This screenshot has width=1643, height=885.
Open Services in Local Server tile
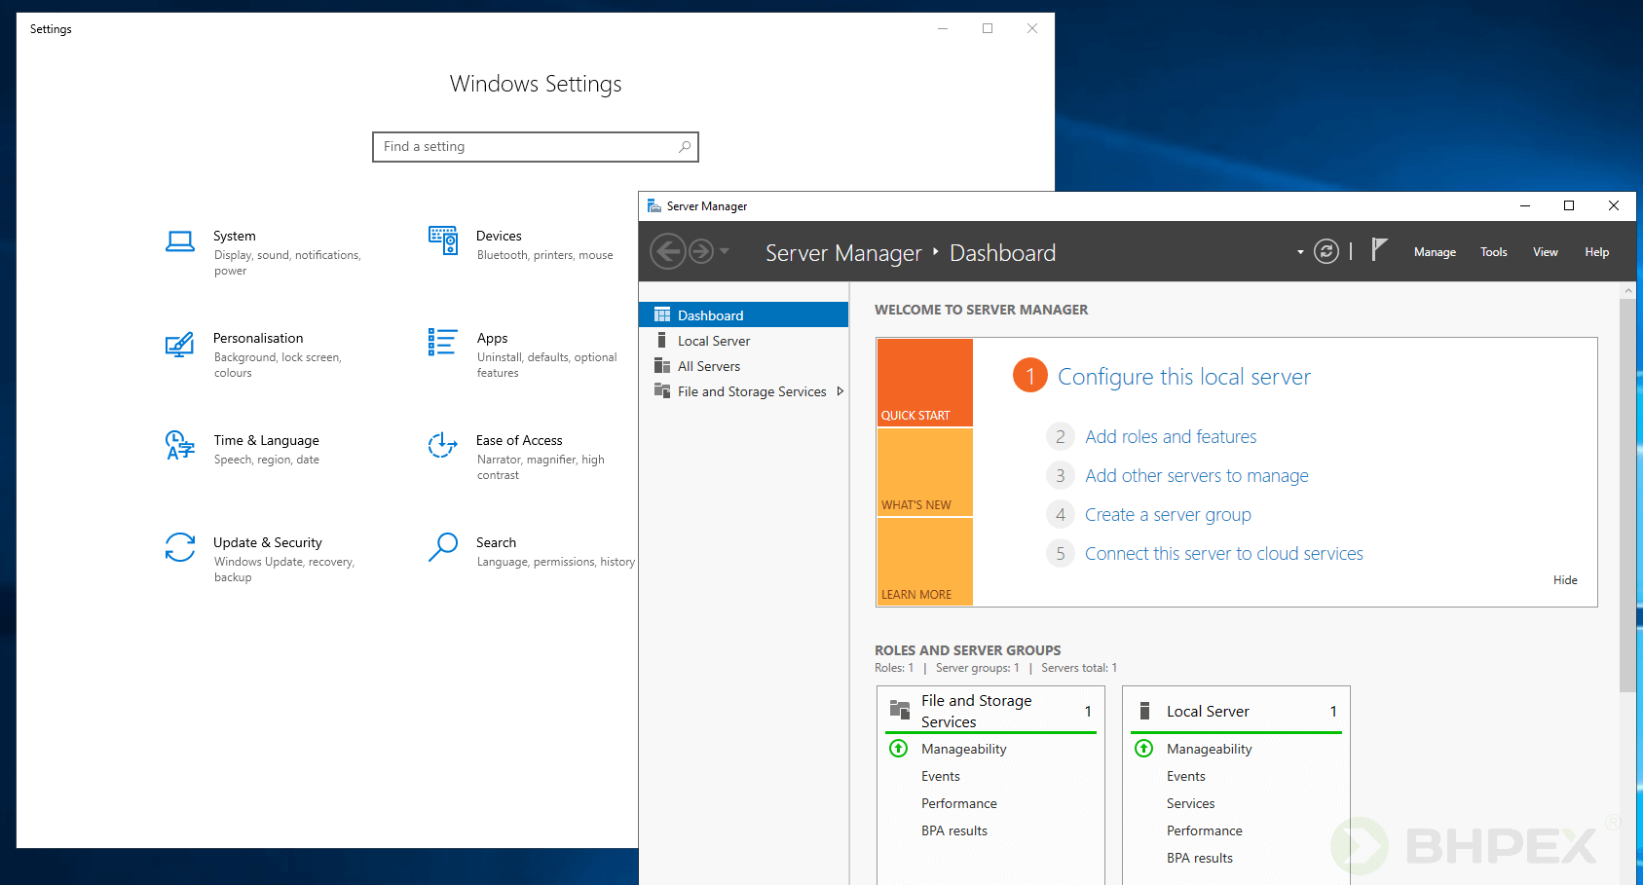(x=1191, y=803)
